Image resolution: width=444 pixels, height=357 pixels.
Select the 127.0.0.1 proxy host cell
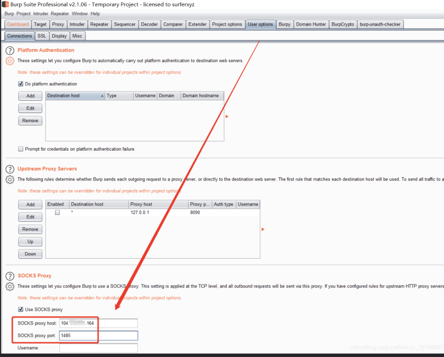(159, 212)
